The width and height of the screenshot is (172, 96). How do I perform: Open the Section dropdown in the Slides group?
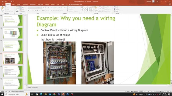point(23,11)
